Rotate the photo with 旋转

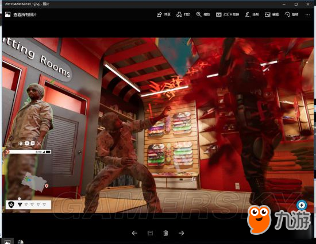pyautogui.click(x=291, y=14)
